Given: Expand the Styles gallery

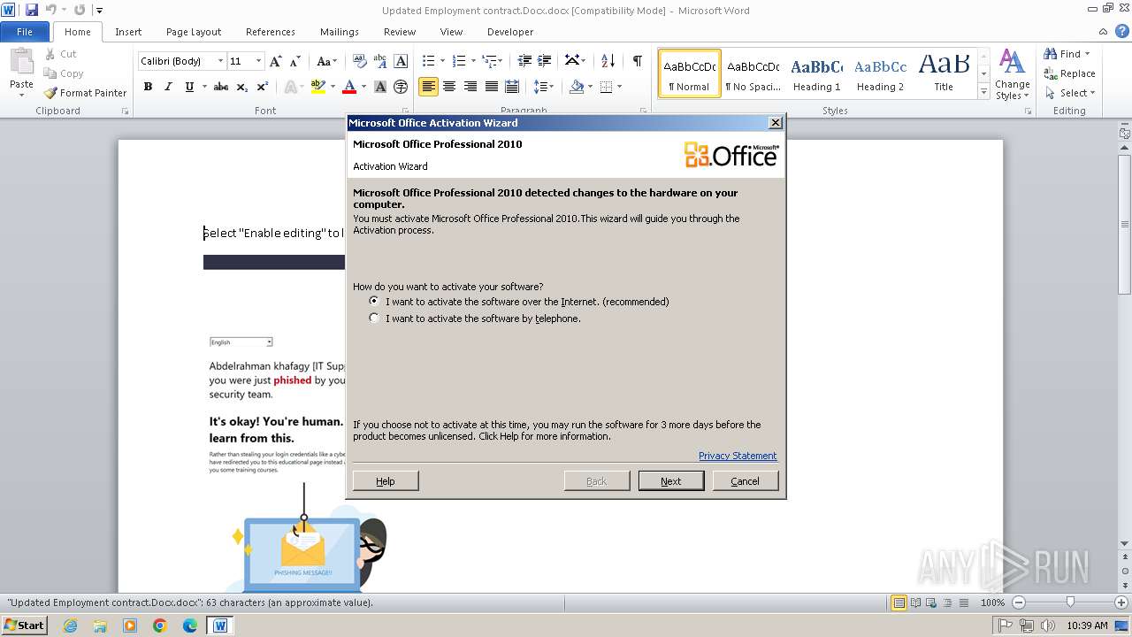Looking at the screenshot, I should [983, 92].
